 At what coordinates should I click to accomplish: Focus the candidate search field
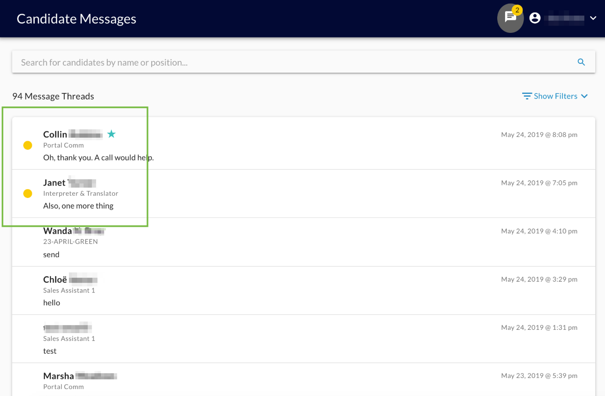click(303, 62)
